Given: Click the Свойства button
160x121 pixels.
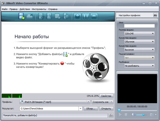Looking at the screenshot, I should click(106, 96).
